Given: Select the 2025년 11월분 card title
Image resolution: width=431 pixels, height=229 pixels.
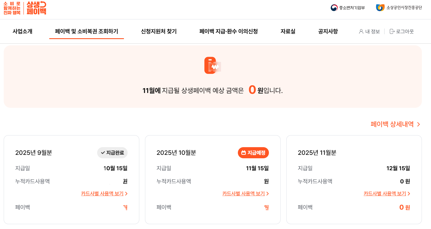Looking at the screenshot, I should 317,153.
